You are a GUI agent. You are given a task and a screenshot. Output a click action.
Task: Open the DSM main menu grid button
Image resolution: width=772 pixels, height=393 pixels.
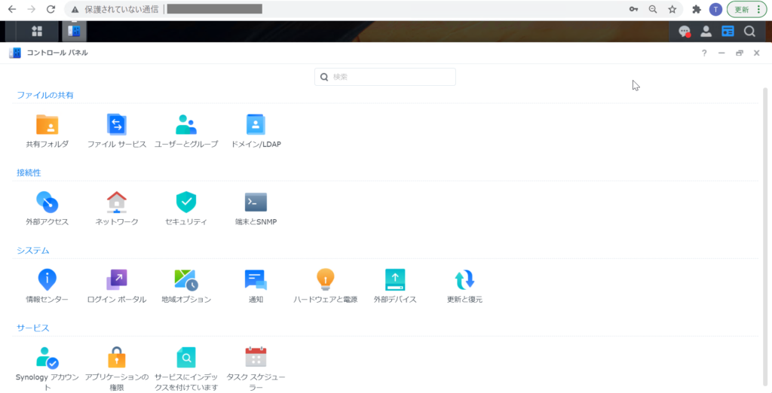pos(36,32)
